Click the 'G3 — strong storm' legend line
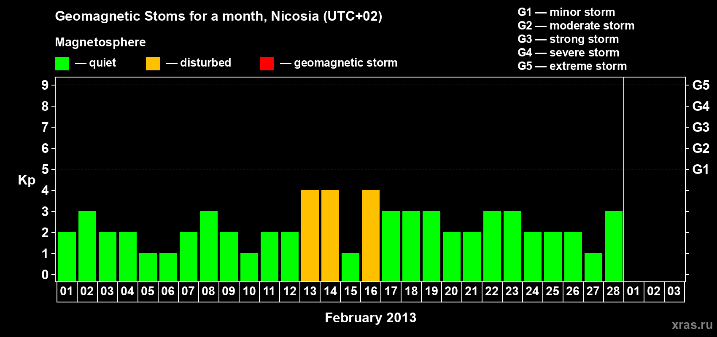This screenshot has width=717, height=337. [568, 39]
